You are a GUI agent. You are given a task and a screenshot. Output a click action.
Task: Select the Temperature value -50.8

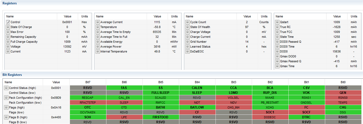(157, 27)
